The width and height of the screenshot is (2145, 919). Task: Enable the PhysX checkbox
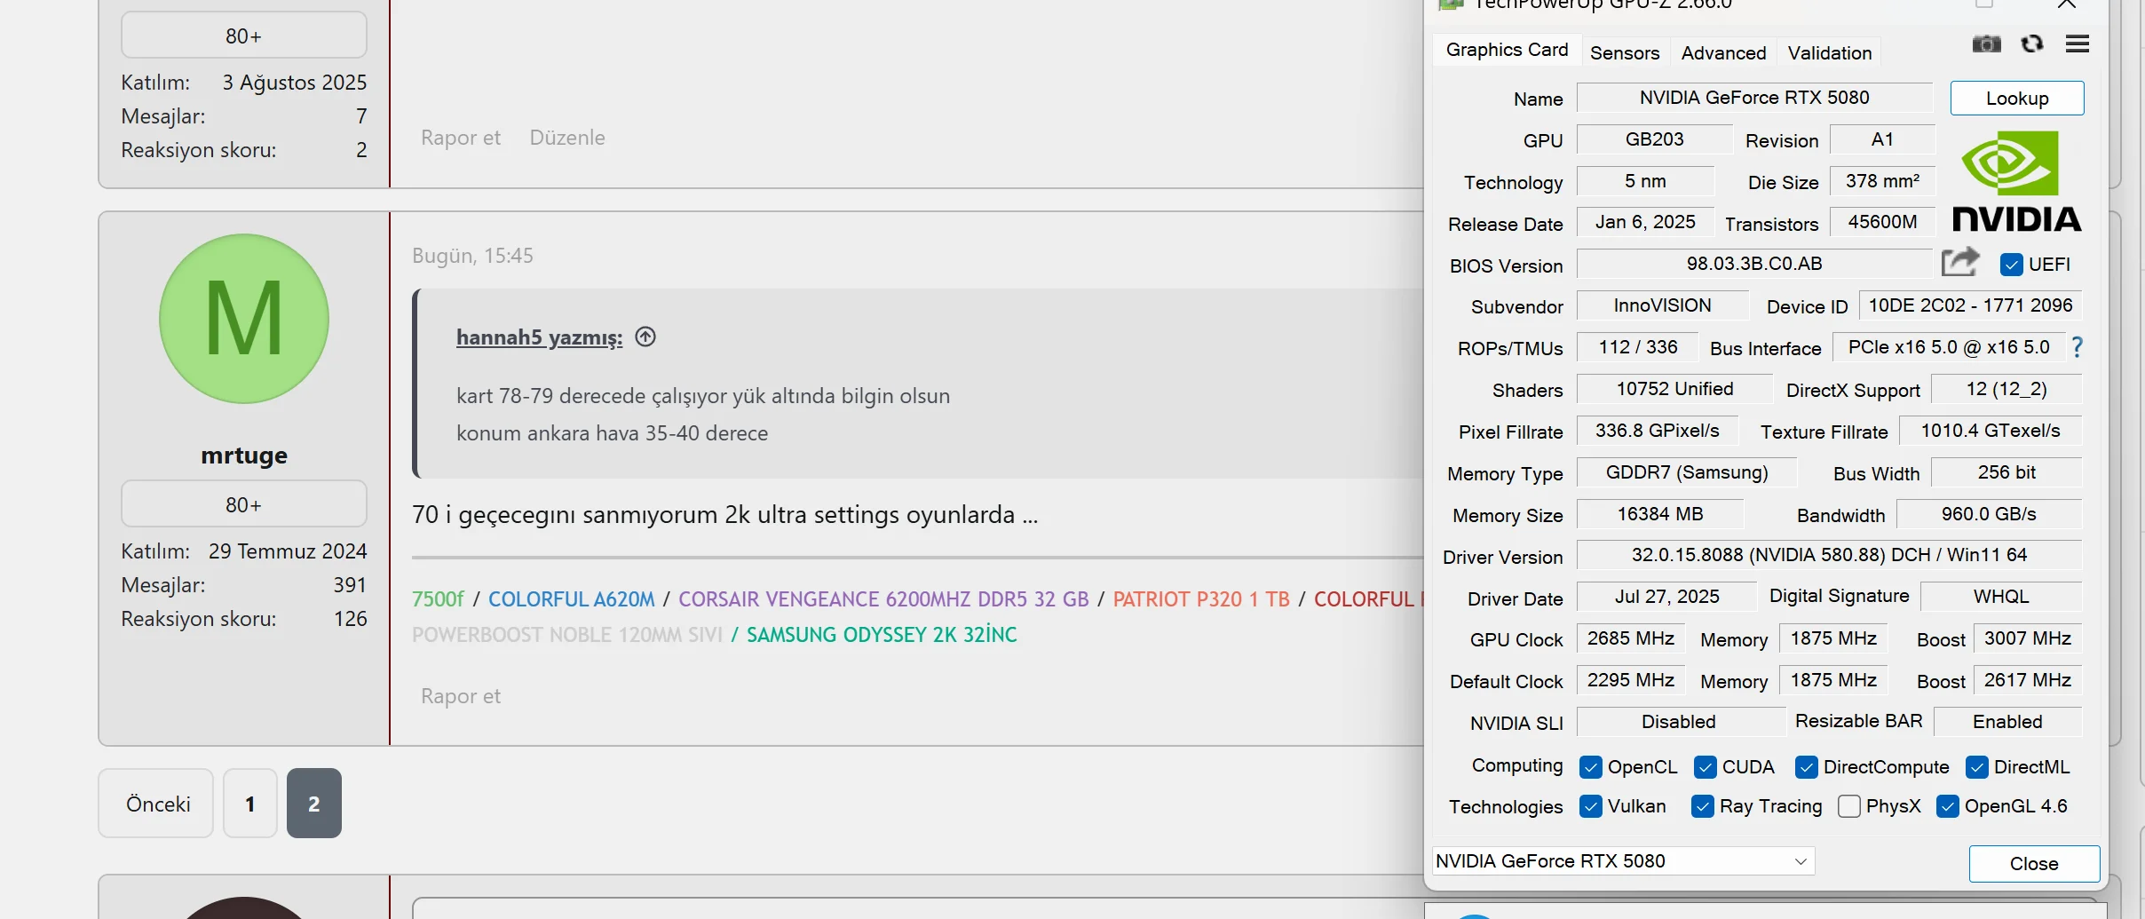pos(1849,806)
